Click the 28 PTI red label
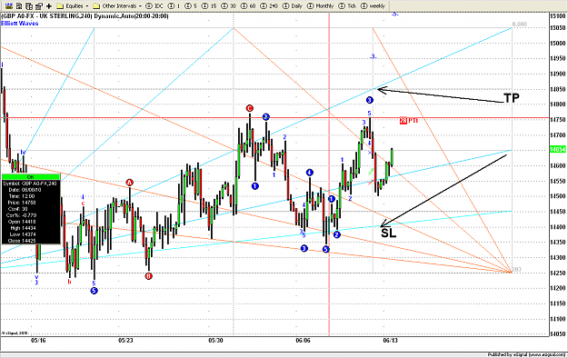 tap(409, 120)
